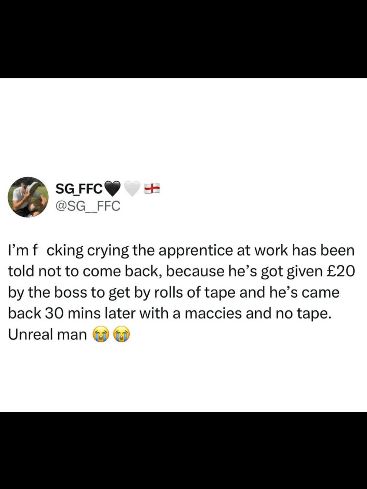Click the first crying face emoji
The width and height of the screenshot is (367, 489).
[x=101, y=335]
